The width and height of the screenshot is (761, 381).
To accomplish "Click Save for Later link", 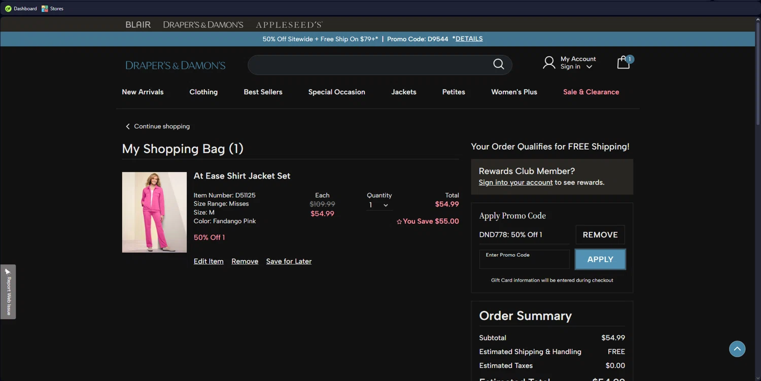I will pos(289,261).
